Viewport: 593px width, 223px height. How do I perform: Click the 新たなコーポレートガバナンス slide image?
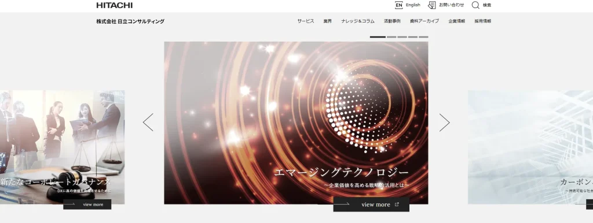[x=62, y=147]
